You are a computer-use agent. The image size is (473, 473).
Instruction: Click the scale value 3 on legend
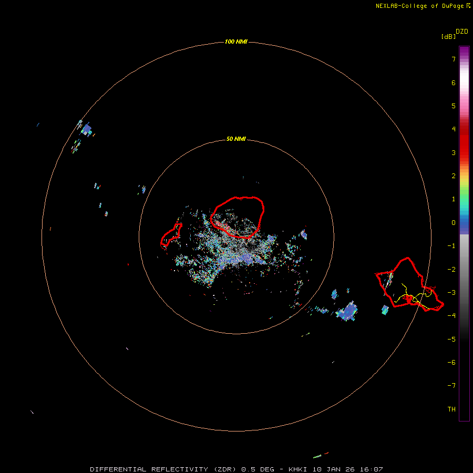(454, 152)
